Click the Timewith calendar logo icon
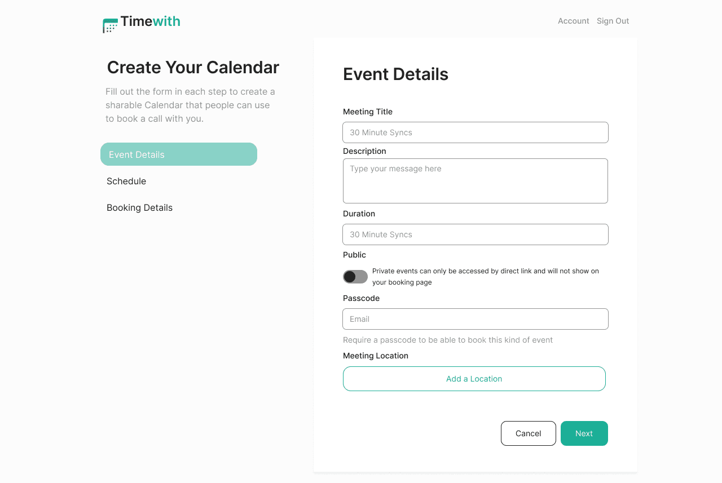This screenshot has width=722, height=483. pos(110,25)
